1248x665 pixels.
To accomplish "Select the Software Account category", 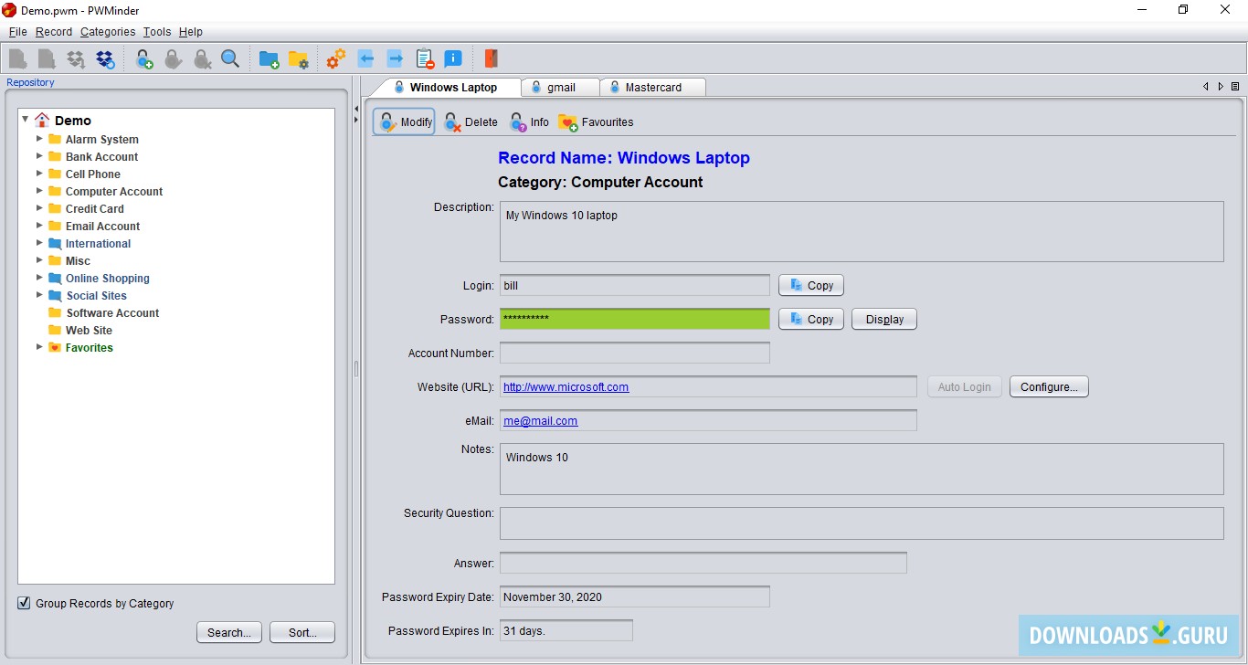I will coord(112,312).
